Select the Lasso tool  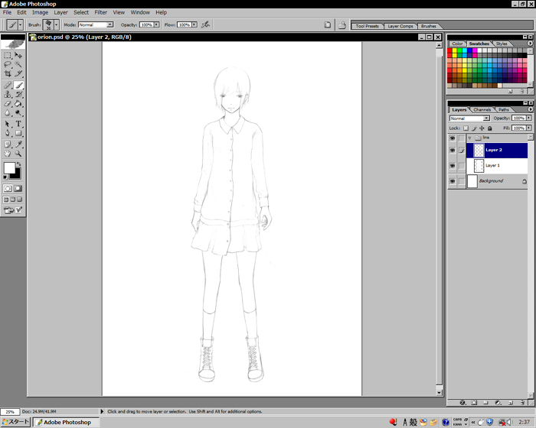tap(8, 65)
